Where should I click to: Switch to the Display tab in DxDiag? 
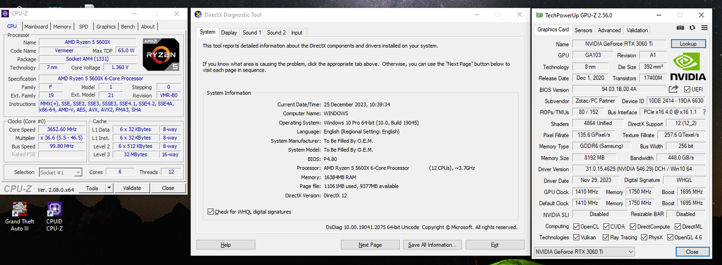point(229,33)
